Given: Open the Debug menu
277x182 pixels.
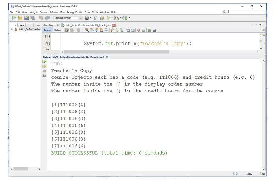Looking at the screenshot, I should pos(70,12).
